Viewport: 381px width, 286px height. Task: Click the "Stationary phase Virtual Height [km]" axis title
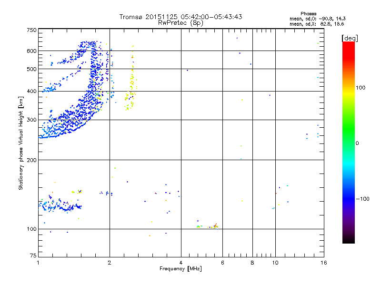click(21, 143)
